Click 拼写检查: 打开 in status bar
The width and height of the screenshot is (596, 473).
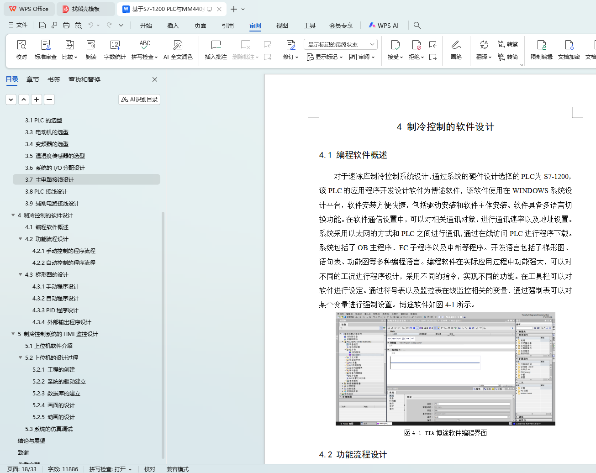coord(110,469)
